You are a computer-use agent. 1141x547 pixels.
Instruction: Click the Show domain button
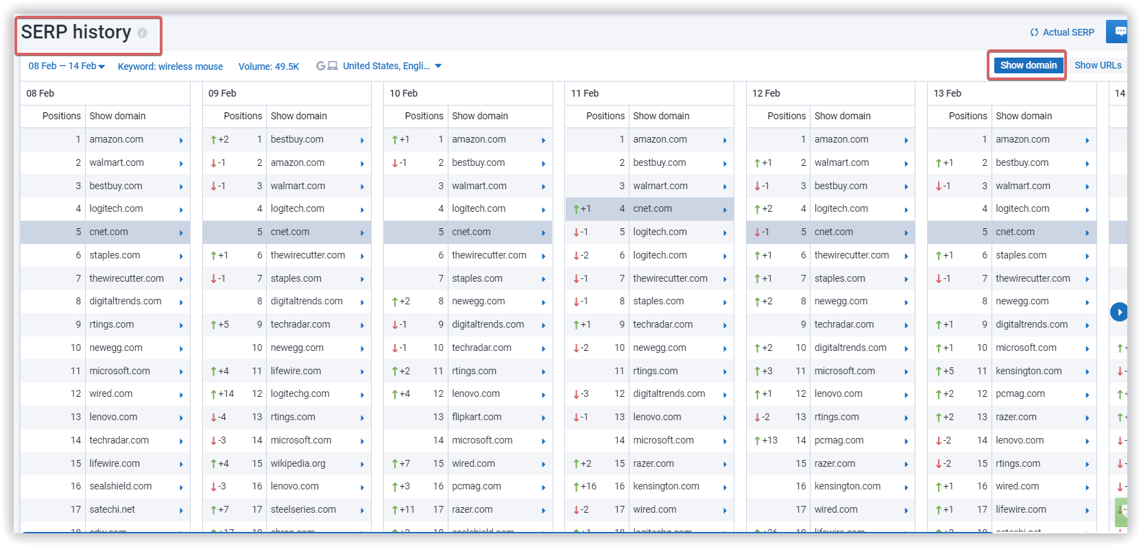1028,65
